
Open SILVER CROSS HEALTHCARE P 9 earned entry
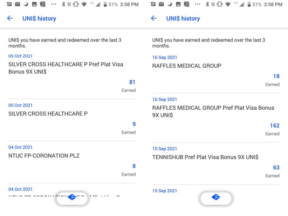[x=72, y=120]
